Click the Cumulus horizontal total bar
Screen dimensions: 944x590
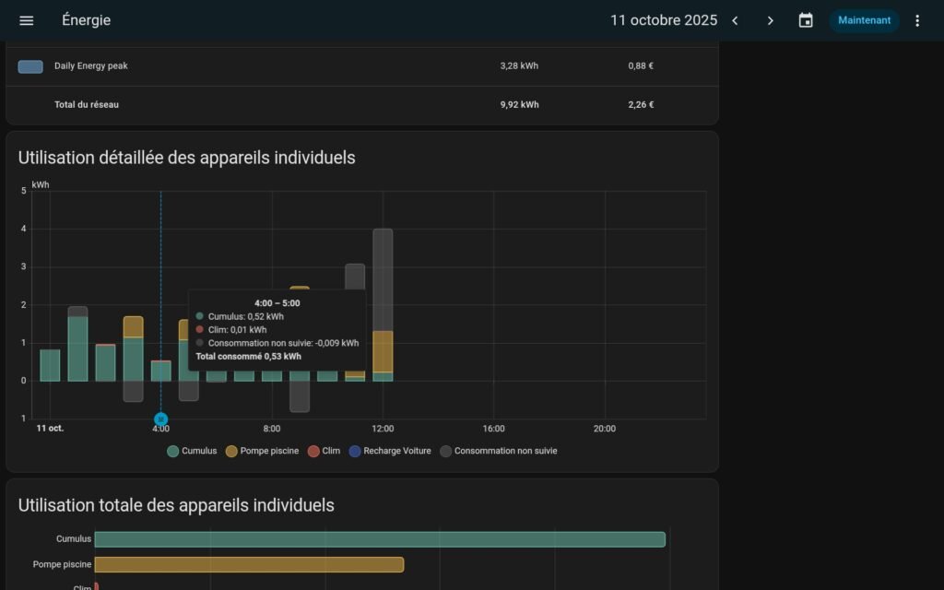point(379,539)
